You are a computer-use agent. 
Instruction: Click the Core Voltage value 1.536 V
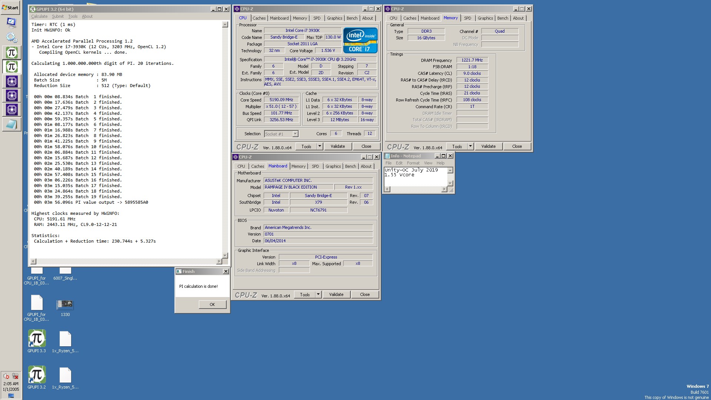click(328, 51)
